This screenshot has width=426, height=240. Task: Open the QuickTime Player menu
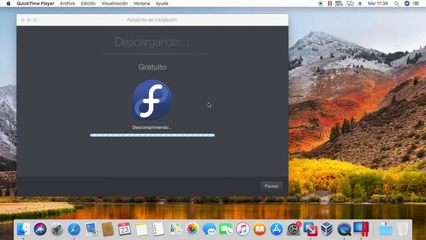pyautogui.click(x=35, y=3)
